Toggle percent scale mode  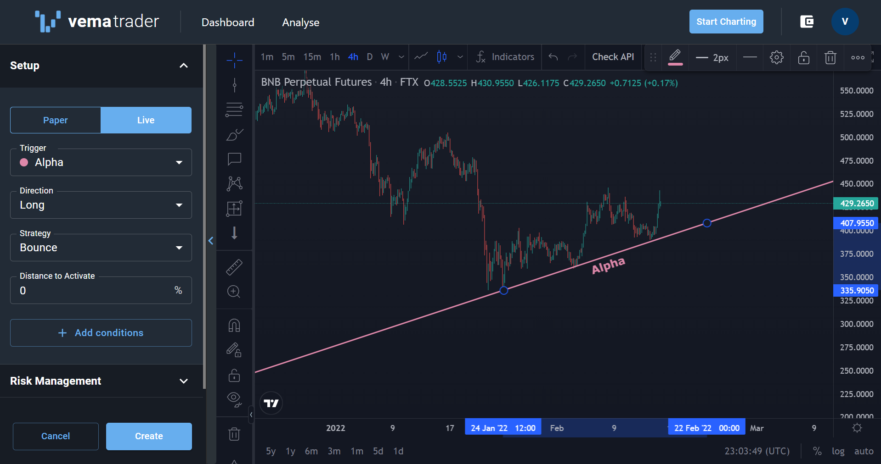817,451
